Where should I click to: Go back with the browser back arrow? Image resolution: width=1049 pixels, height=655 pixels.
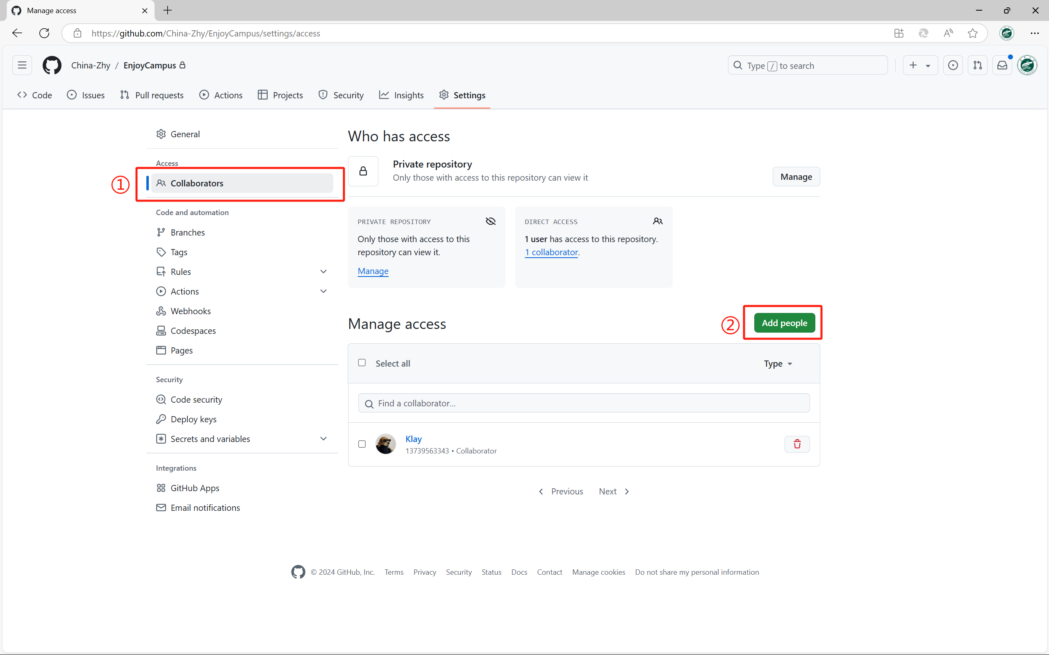pyautogui.click(x=17, y=33)
